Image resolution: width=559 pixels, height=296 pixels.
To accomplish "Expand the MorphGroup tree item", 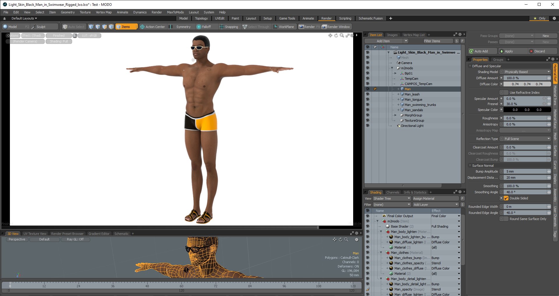I will coord(395,115).
